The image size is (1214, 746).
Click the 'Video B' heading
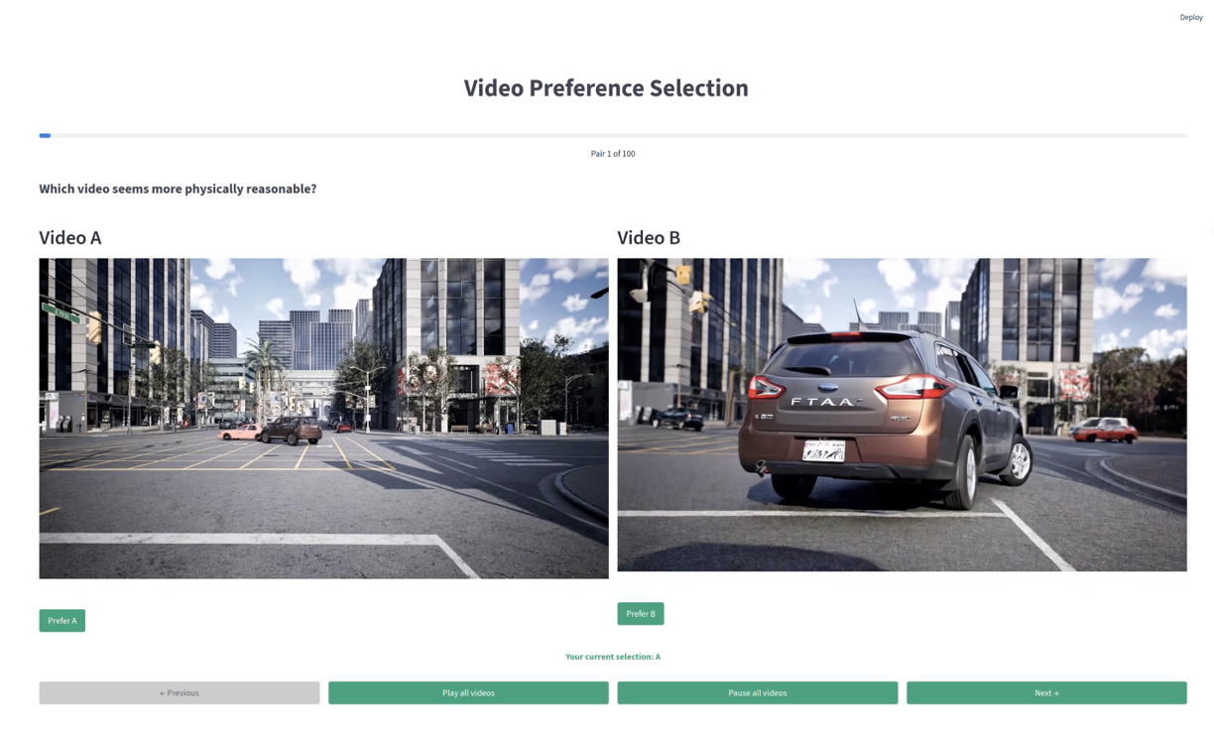(649, 237)
